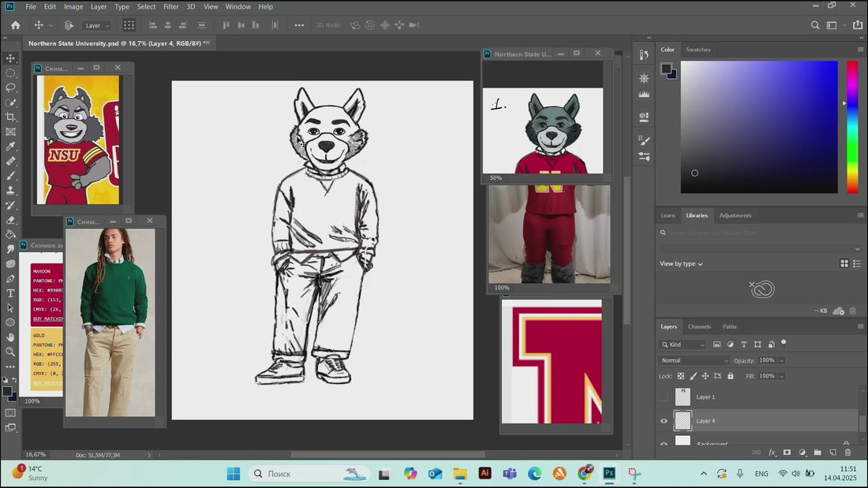Image resolution: width=868 pixels, height=488 pixels.
Task: Choose the Hand tool
Action: [x=10, y=337]
